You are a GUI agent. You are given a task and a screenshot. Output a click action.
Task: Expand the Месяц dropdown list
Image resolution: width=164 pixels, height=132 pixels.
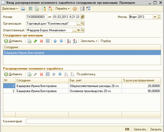pyautogui.click(x=155, y=17)
